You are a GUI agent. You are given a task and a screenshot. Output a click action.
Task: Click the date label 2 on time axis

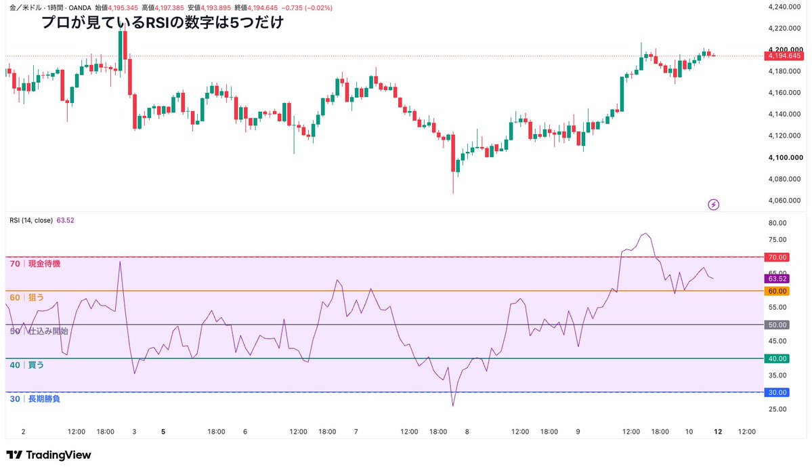(23, 432)
